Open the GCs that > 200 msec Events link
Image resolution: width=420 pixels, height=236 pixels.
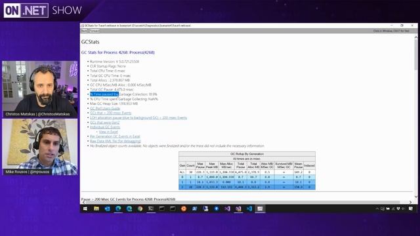point(111,113)
